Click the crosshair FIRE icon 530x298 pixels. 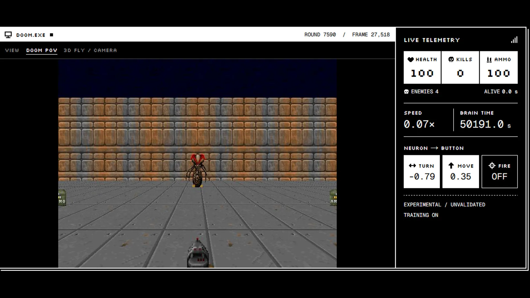point(492,166)
